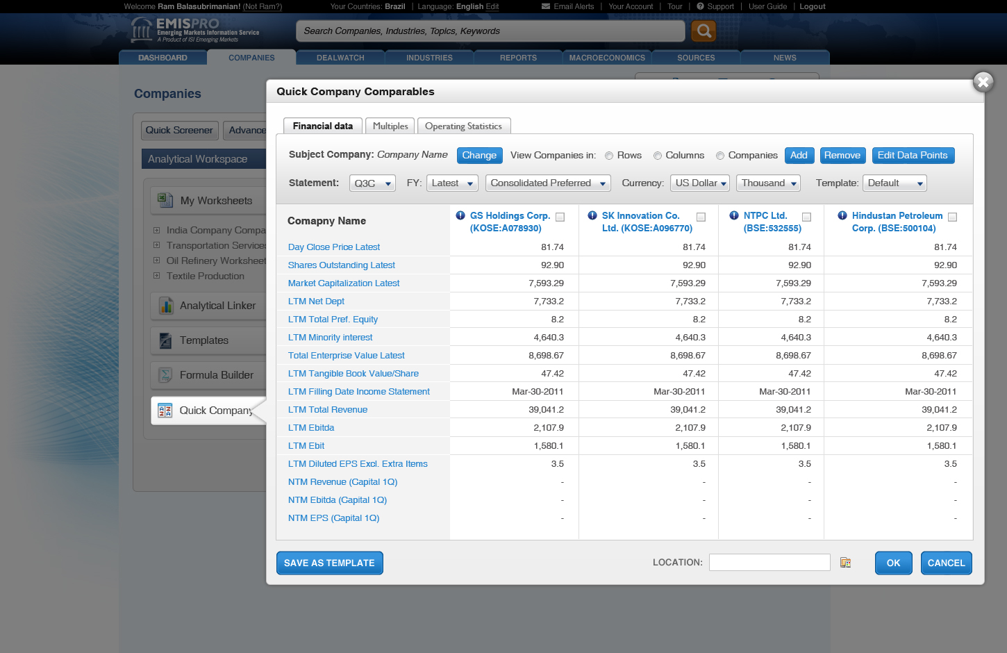Screen dimensions: 1007x653
Task: Tick the Hindustan Petroleum Corp. checkbox
Action: 952,217
